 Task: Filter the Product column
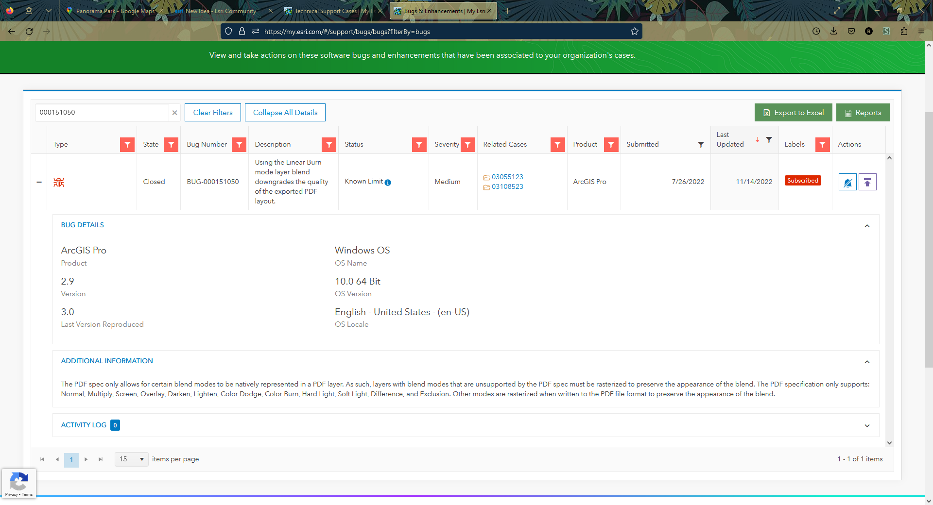tap(611, 145)
